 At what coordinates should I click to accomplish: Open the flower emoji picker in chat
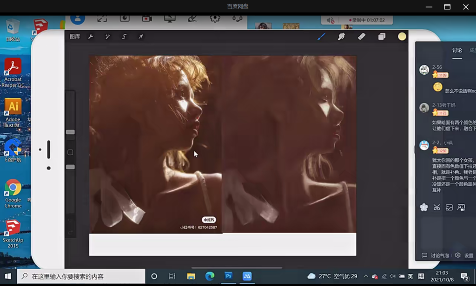(424, 208)
